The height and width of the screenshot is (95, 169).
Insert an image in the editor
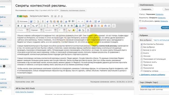[x=88, y=26]
